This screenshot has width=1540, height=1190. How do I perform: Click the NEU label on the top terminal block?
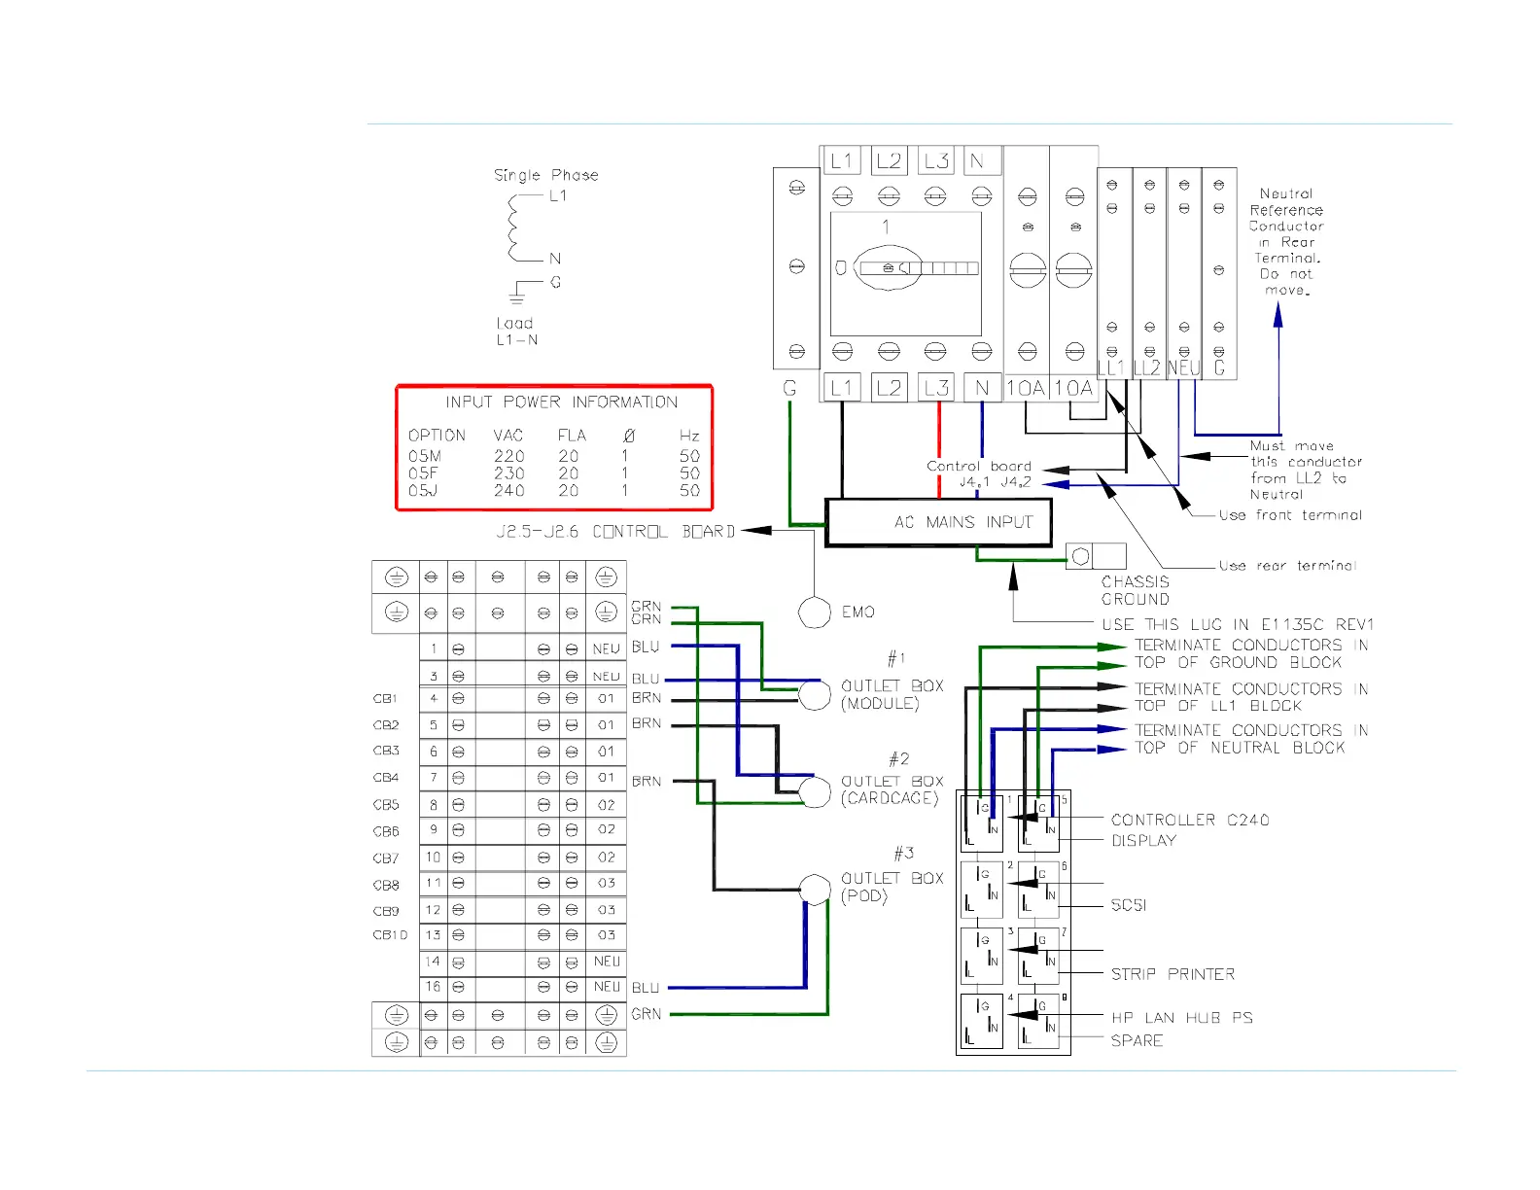1183,368
